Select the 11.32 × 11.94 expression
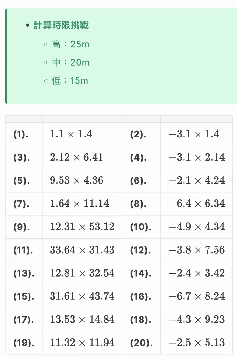 click(x=82, y=343)
